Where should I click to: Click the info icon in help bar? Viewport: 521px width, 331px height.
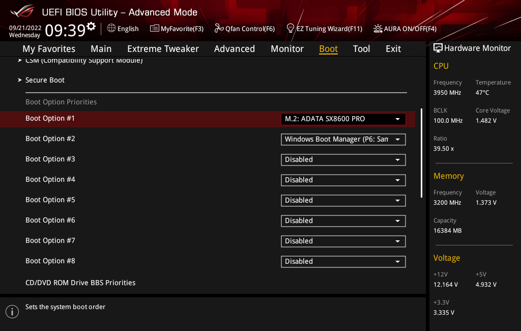tap(12, 312)
